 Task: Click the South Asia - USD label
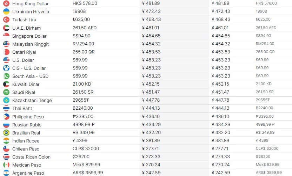pyautogui.click(x=30, y=76)
